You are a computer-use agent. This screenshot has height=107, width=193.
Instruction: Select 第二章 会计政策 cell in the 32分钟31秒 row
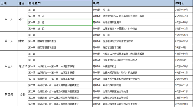pyautogui.click(x=60, y=85)
